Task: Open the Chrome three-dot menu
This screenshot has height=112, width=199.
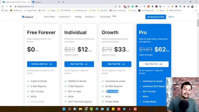Action: click(x=196, y=7)
